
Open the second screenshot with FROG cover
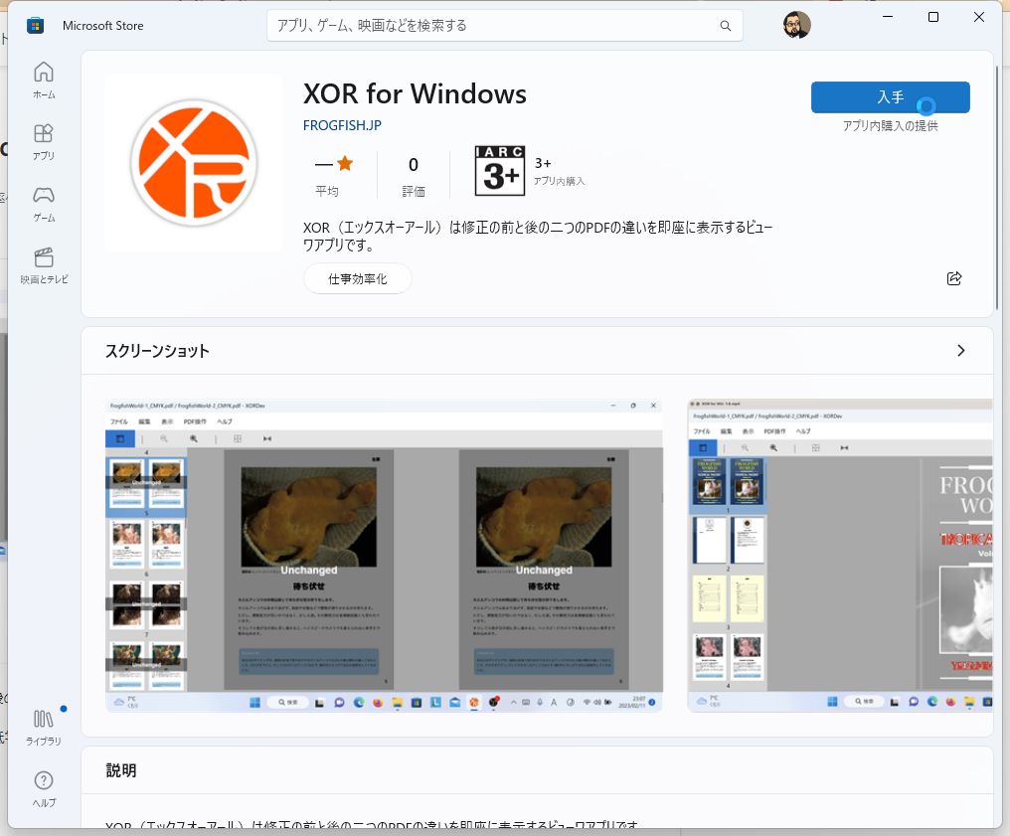[x=840, y=556]
